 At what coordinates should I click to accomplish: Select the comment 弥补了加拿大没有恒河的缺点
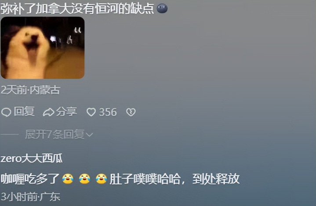(77, 8)
